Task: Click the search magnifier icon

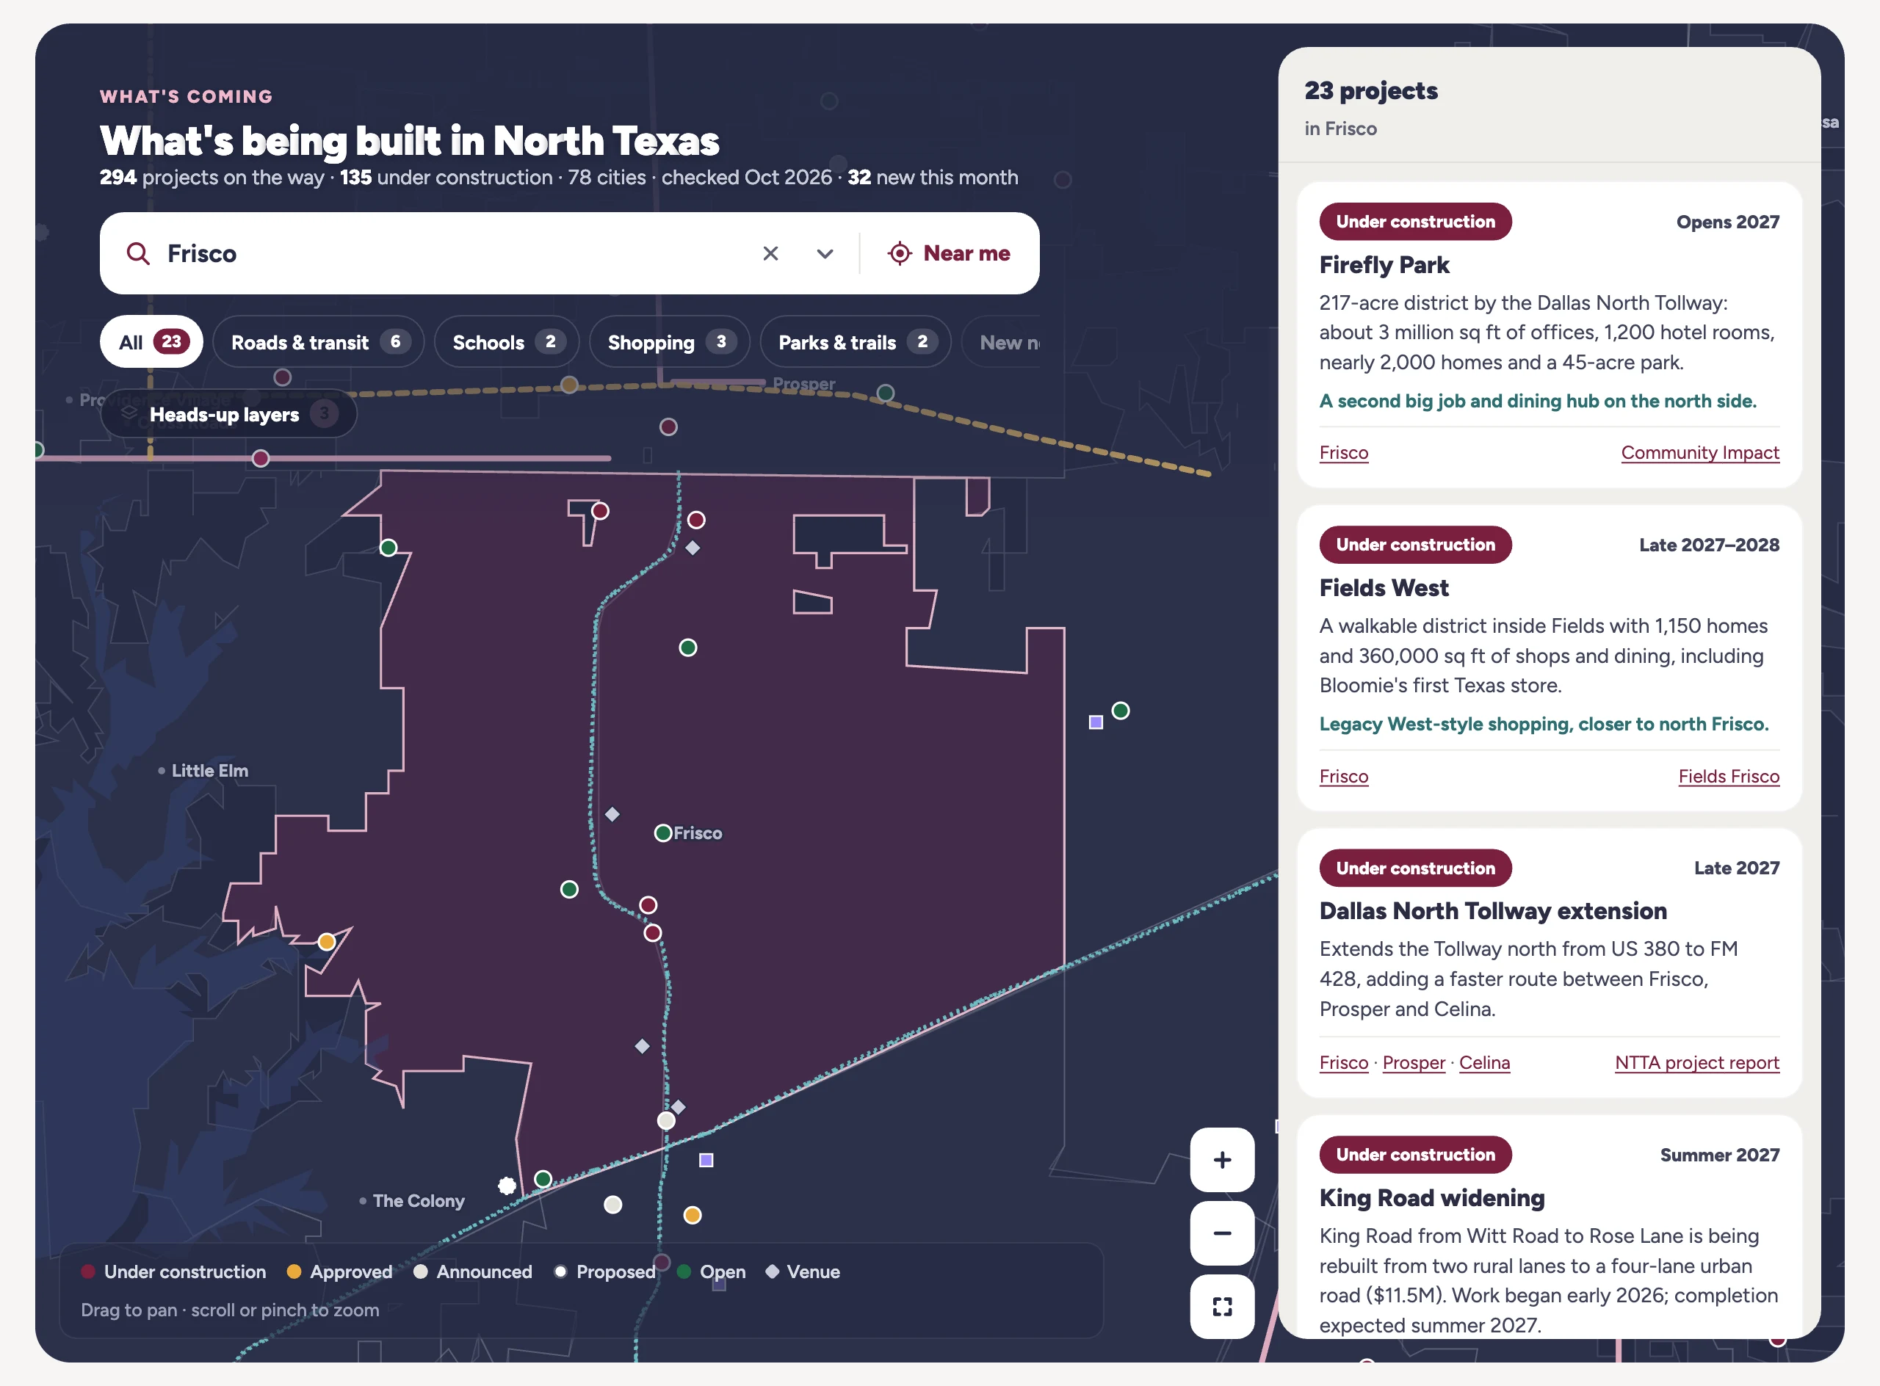Action: (137, 253)
